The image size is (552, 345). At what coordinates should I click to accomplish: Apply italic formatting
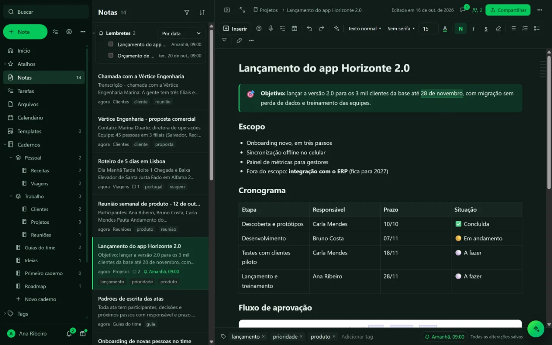click(474, 28)
